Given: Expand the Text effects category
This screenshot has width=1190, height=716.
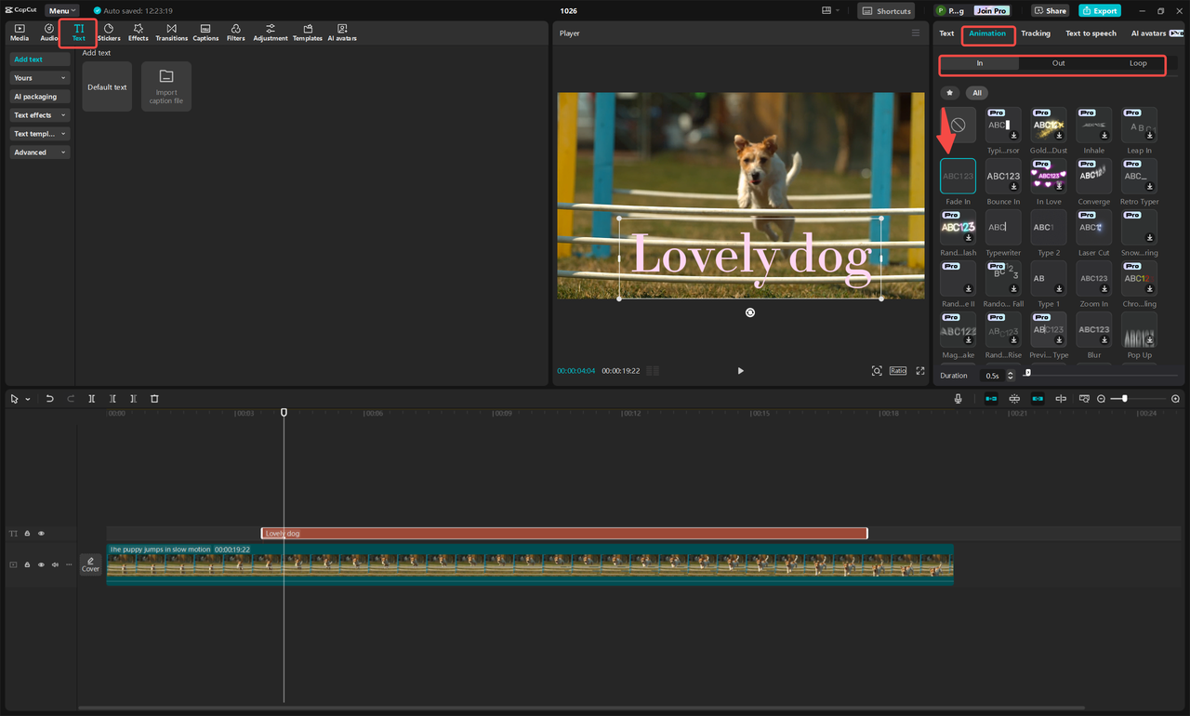Looking at the screenshot, I should point(39,115).
